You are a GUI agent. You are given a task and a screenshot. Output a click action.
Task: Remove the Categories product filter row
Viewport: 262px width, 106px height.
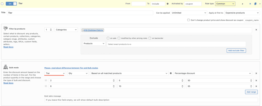click(x=256, y=30)
